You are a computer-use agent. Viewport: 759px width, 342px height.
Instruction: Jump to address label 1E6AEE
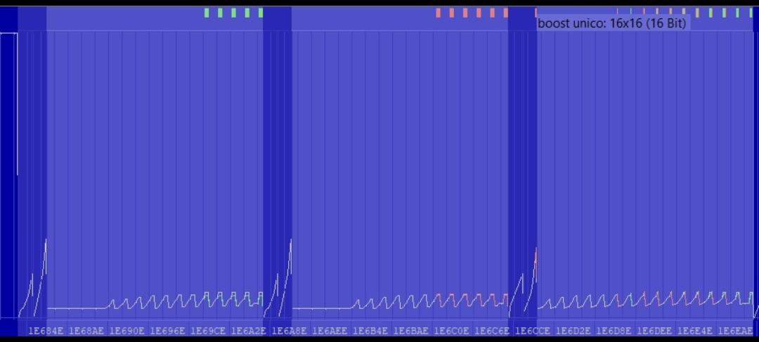tap(330, 331)
